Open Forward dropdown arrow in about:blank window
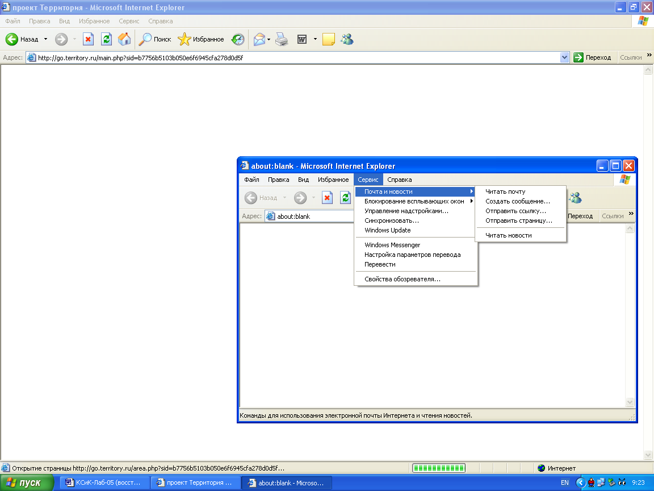Image resolution: width=654 pixels, height=491 pixels. pos(313,198)
